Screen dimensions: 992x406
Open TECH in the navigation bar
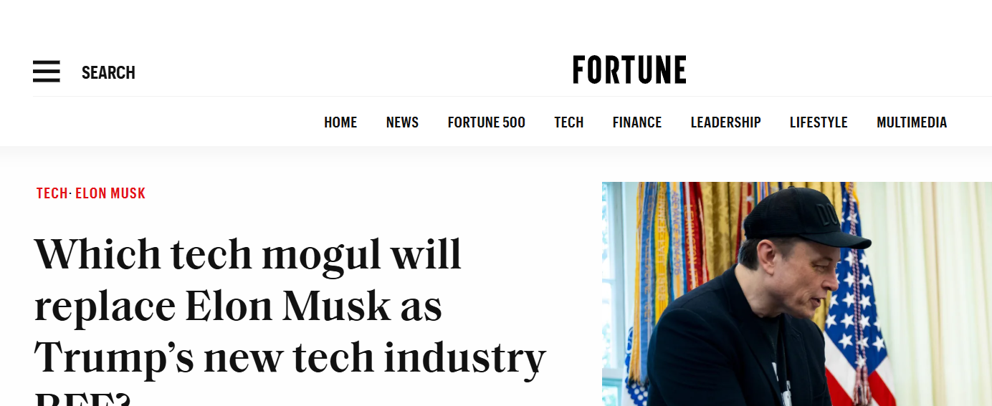(x=569, y=122)
